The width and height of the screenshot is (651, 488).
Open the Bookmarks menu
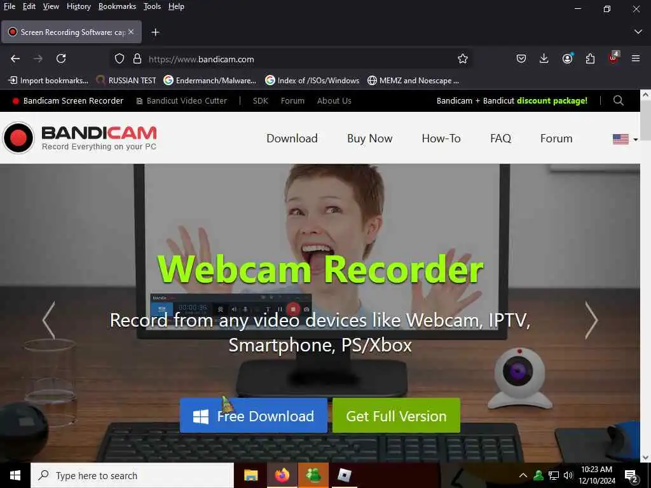(x=117, y=6)
